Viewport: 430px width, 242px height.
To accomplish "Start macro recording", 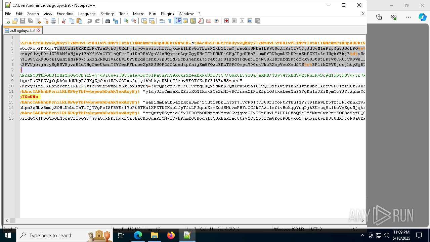I will click(226, 21).
